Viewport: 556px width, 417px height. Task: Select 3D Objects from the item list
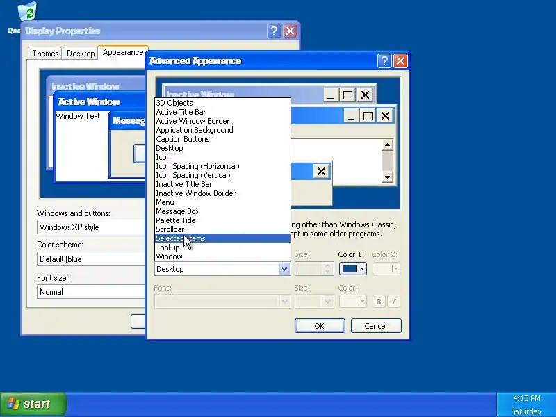222,103
